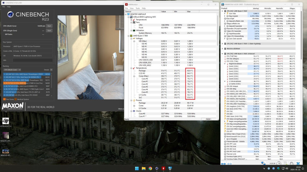
Task: Collapse the Fans node in HWMonitor
Action: pos(131,22)
